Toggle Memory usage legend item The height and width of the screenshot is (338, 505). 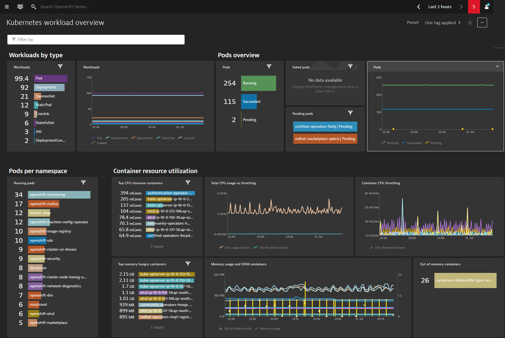click(268, 329)
